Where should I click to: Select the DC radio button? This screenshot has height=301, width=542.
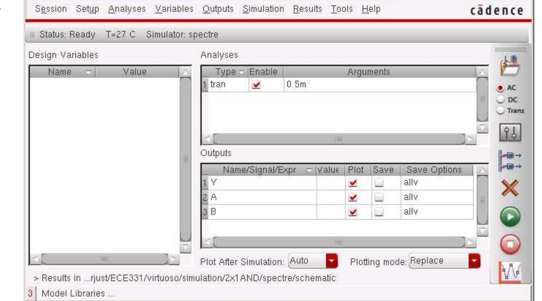click(500, 99)
